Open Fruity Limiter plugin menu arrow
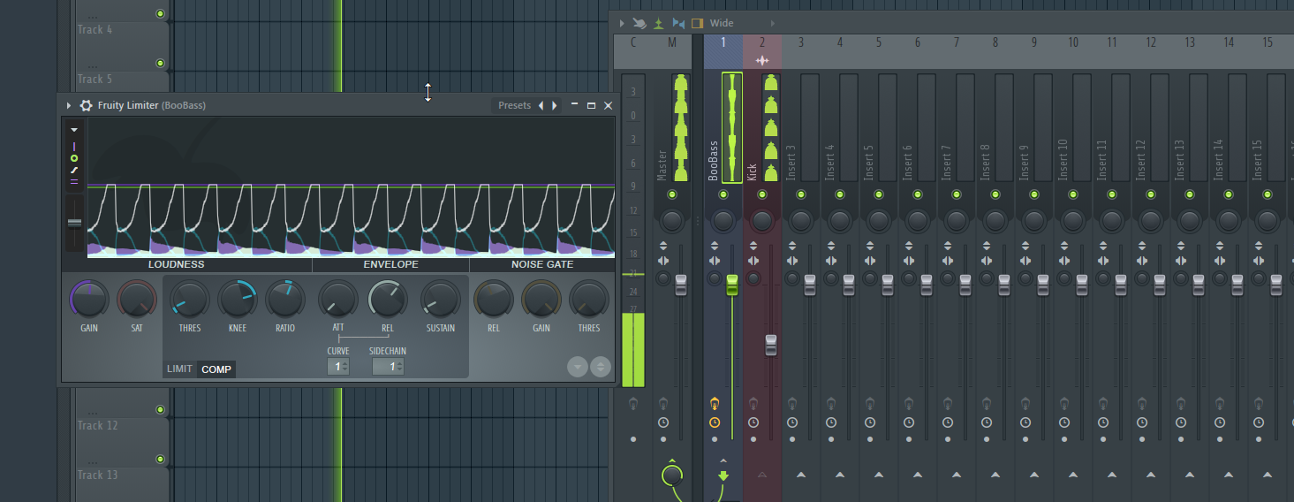Image resolution: width=1294 pixels, height=502 pixels. (69, 105)
